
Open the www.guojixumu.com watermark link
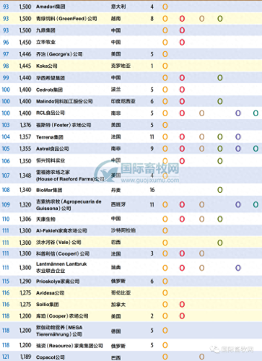click(x=150, y=180)
